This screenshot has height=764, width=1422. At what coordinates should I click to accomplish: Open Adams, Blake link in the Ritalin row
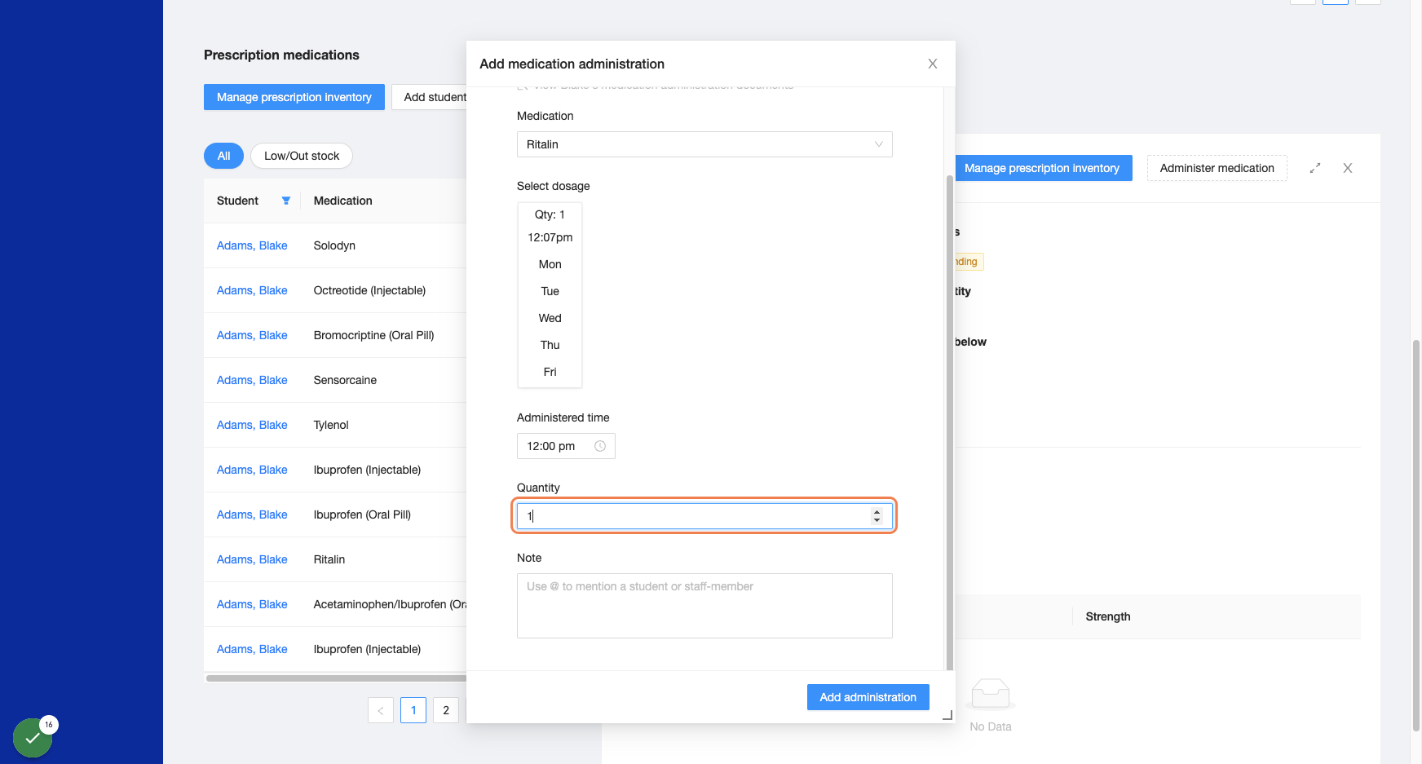pyautogui.click(x=252, y=559)
